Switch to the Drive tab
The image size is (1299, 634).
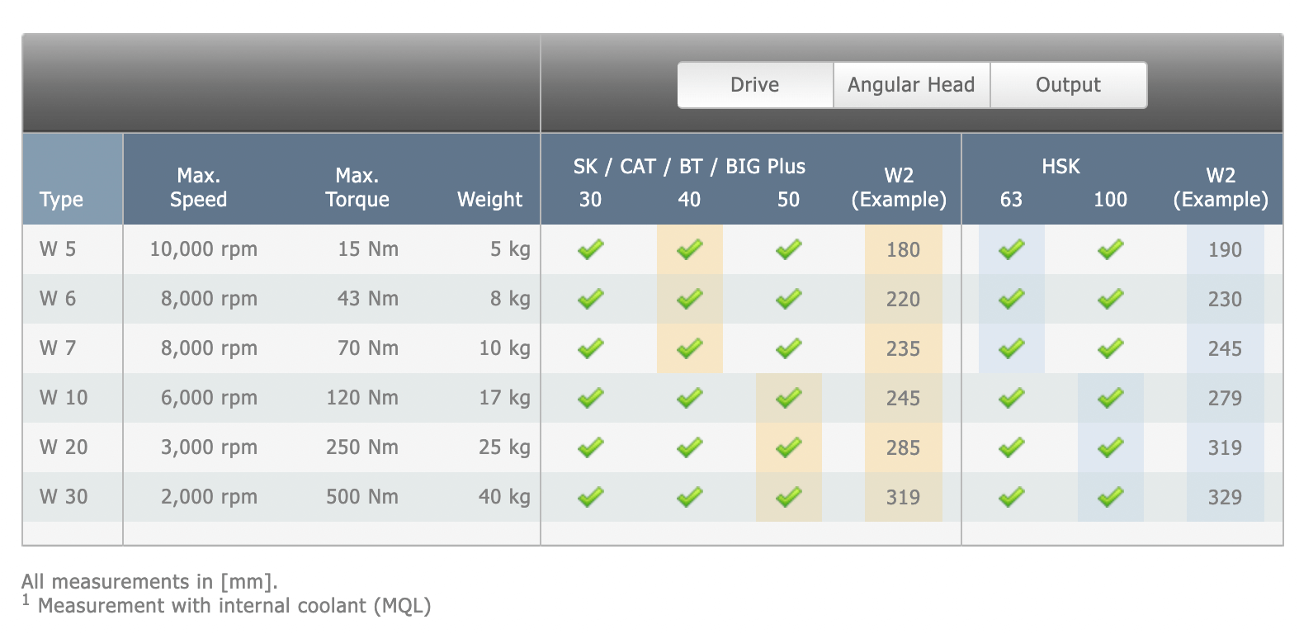(755, 85)
